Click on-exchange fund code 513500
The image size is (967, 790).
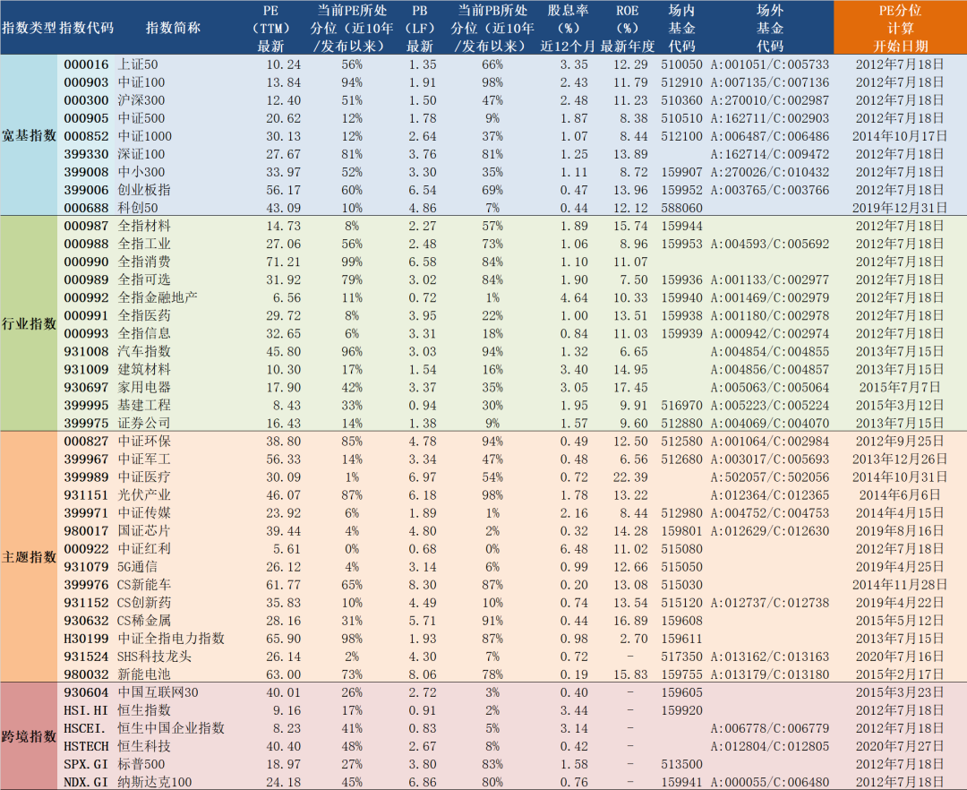681,764
